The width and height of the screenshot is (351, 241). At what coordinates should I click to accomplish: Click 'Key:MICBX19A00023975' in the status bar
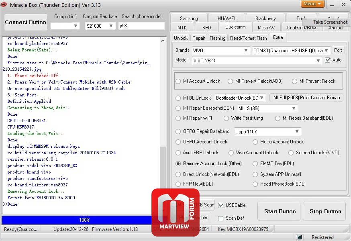pos(243,229)
